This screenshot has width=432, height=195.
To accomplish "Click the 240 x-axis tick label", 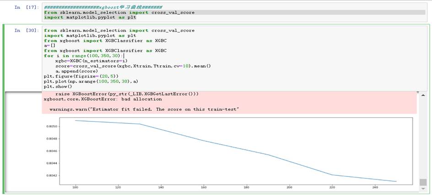I will pyautogui.click(x=375, y=188).
